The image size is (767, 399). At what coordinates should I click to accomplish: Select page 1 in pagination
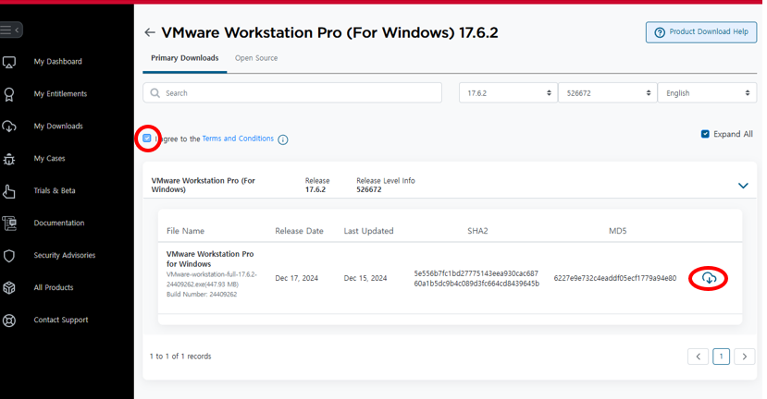pyautogui.click(x=721, y=357)
